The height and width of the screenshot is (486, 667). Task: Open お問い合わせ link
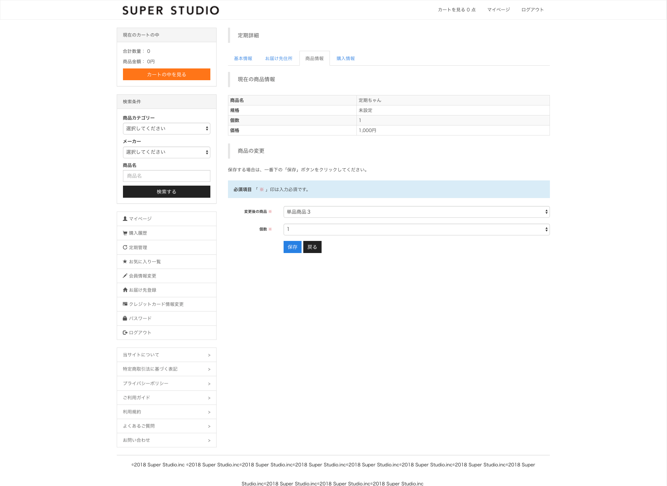click(x=166, y=440)
